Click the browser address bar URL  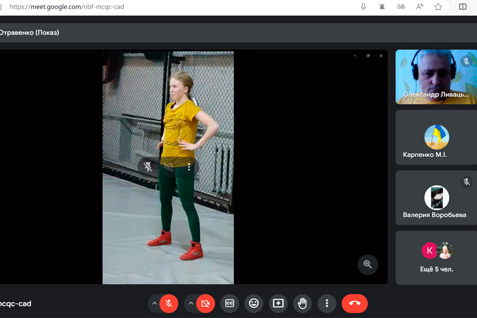(x=67, y=7)
